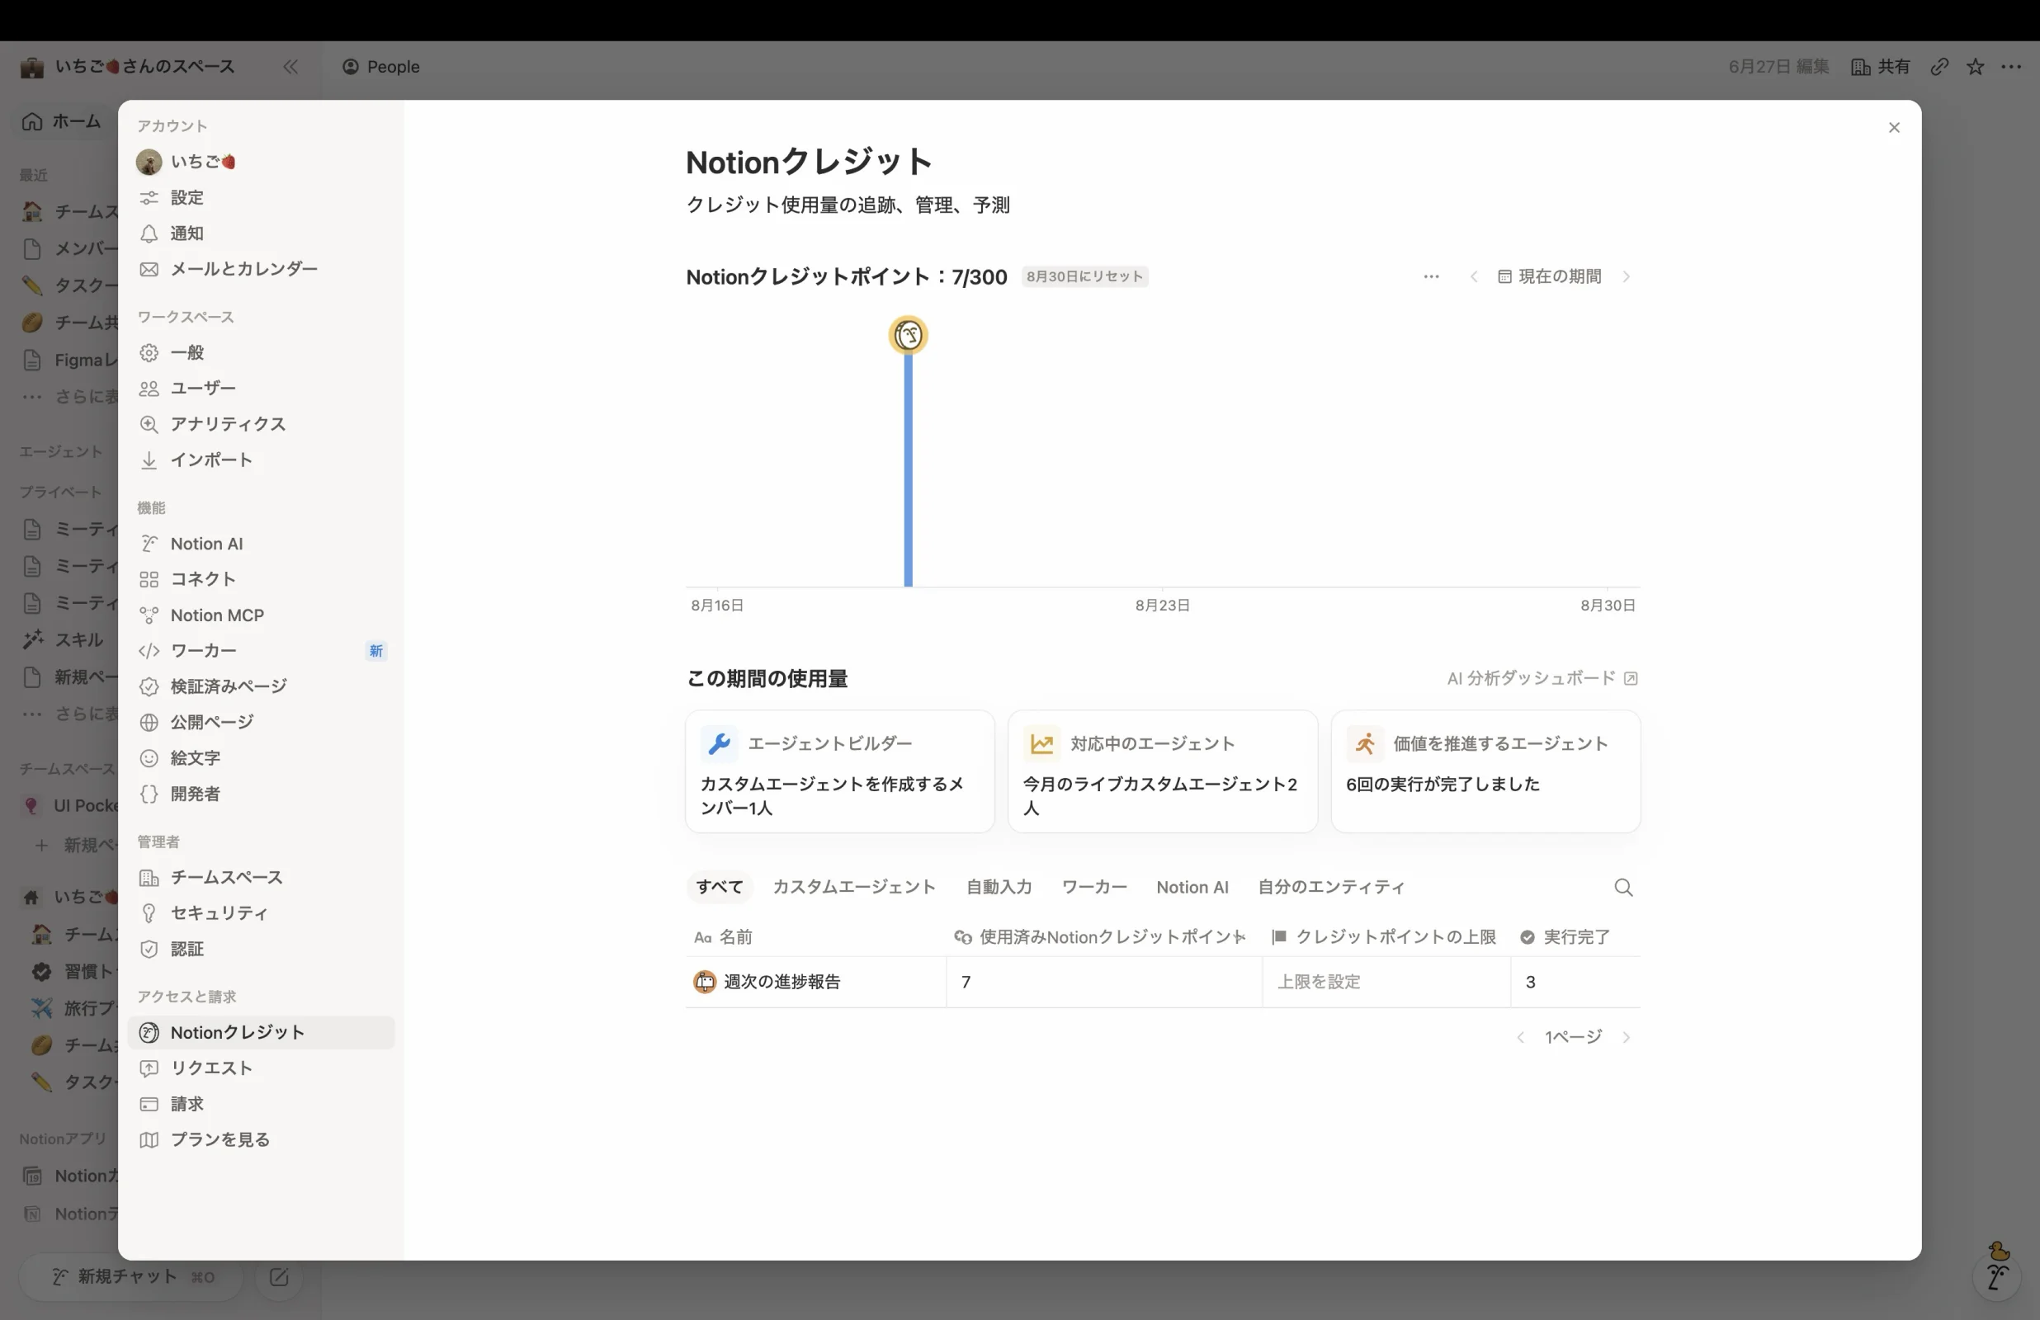Click the 対応中のエージェント card

1162,771
